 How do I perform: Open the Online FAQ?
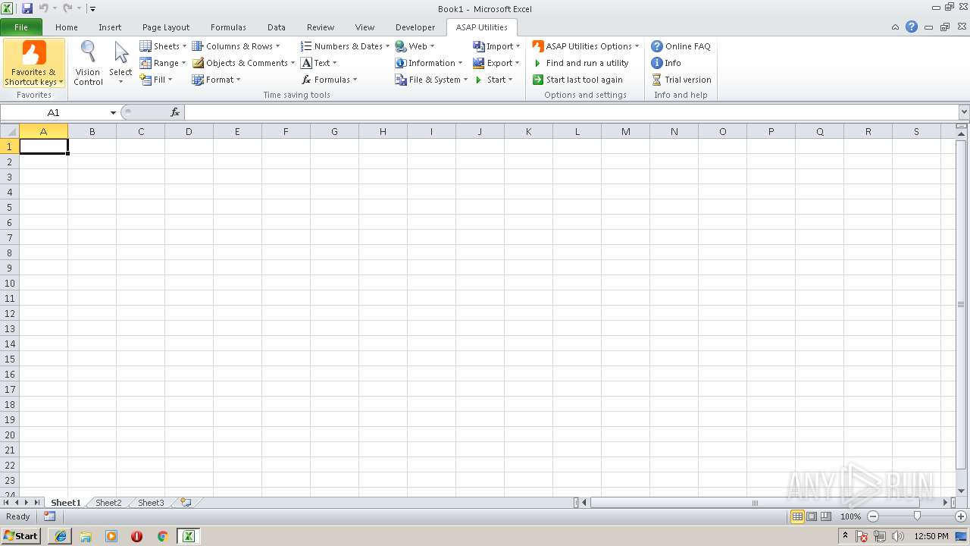coord(681,46)
